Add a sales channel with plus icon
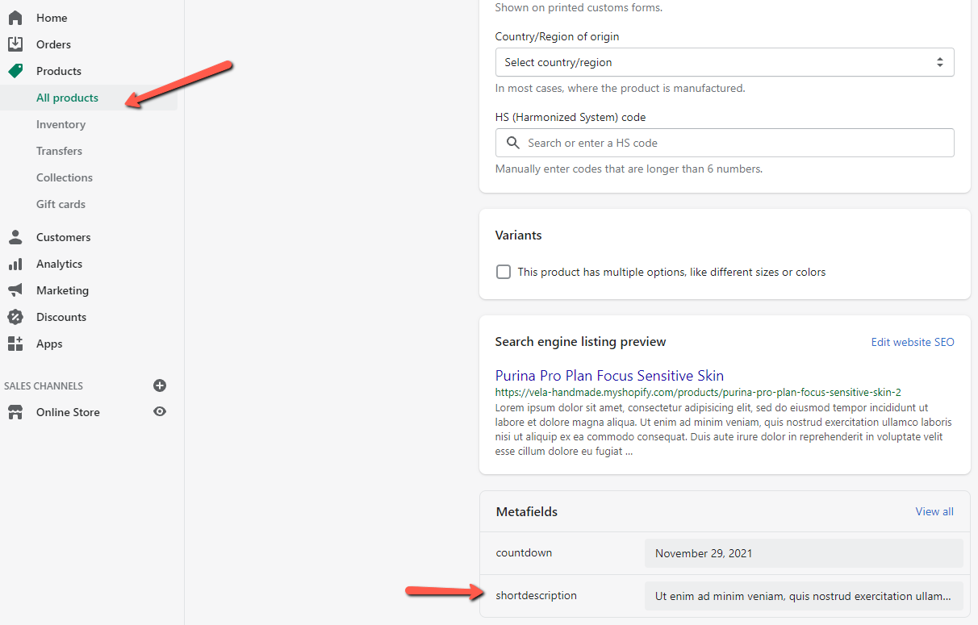 click(160, 385)
